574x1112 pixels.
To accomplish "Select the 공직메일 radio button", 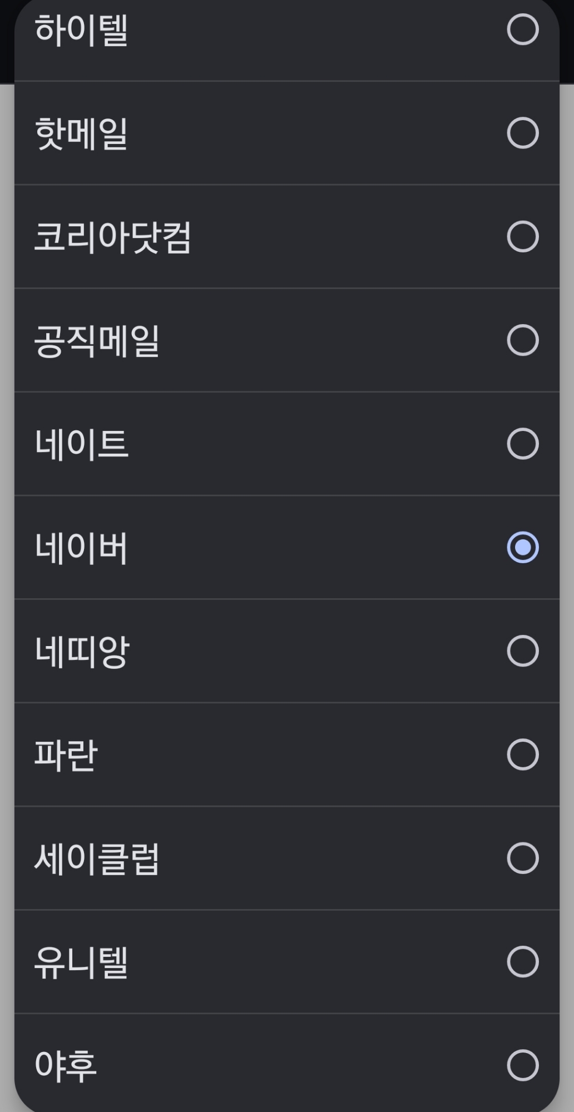I will tap(523, 340).
